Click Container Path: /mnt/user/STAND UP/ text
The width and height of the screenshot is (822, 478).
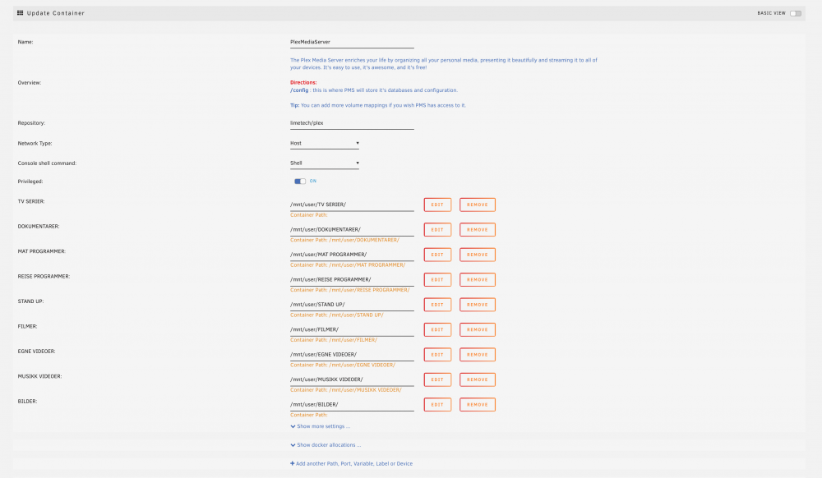[336, 315]
